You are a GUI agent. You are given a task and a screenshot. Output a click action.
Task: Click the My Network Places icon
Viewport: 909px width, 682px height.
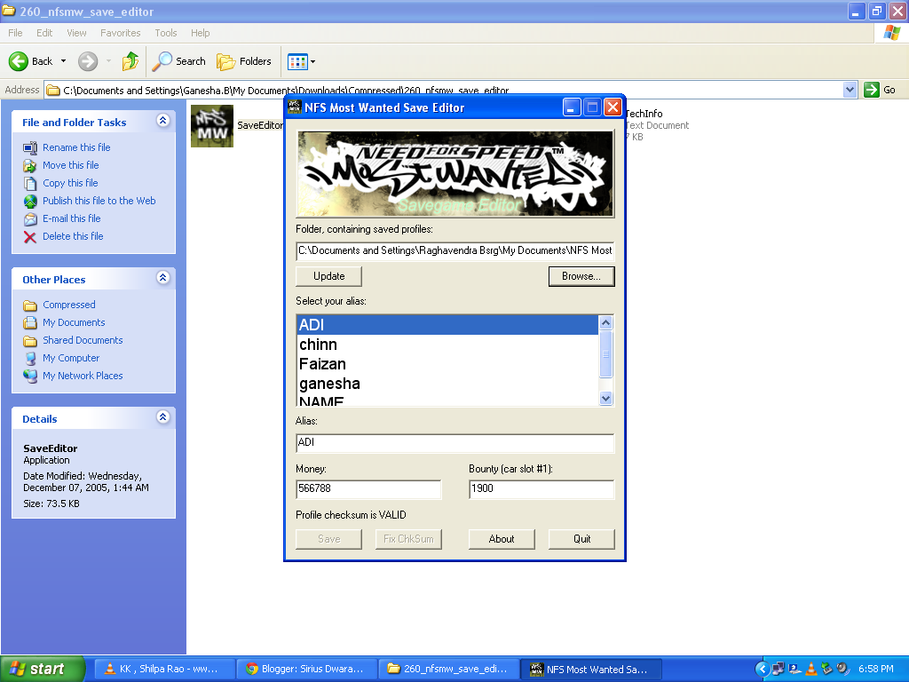30,377
